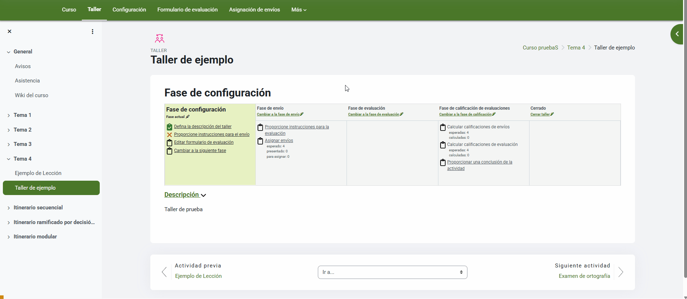
Task: Click next activity right arrow icon
Action: click(621, 272)
